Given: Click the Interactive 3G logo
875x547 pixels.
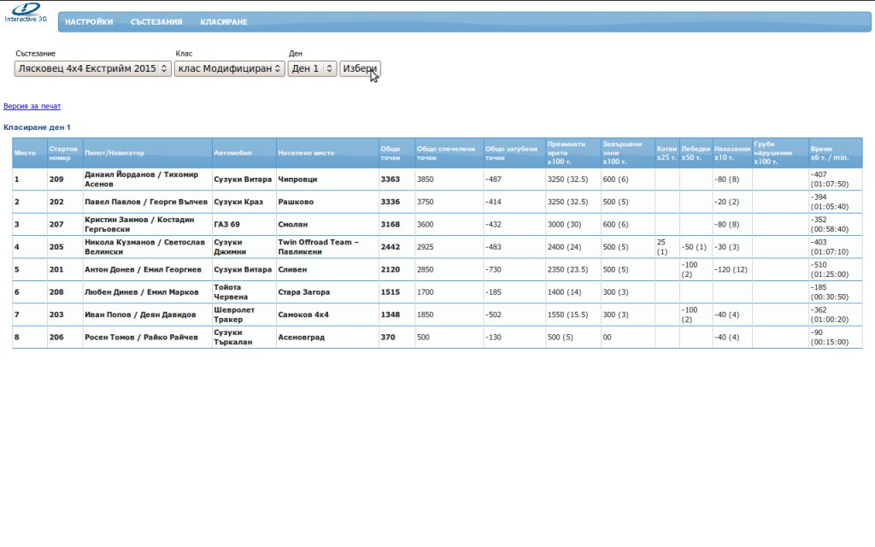Looking at the screenshot, I should pos(26,13).
